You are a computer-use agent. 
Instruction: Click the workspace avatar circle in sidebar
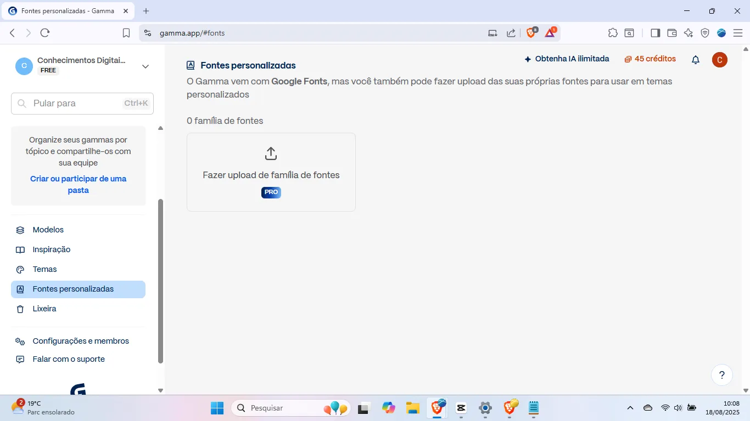pyautogui.click(x=24, y=66)
